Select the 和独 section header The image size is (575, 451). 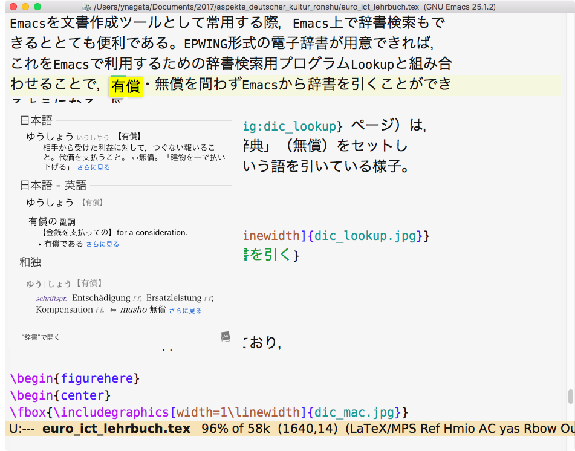point(30,262)
